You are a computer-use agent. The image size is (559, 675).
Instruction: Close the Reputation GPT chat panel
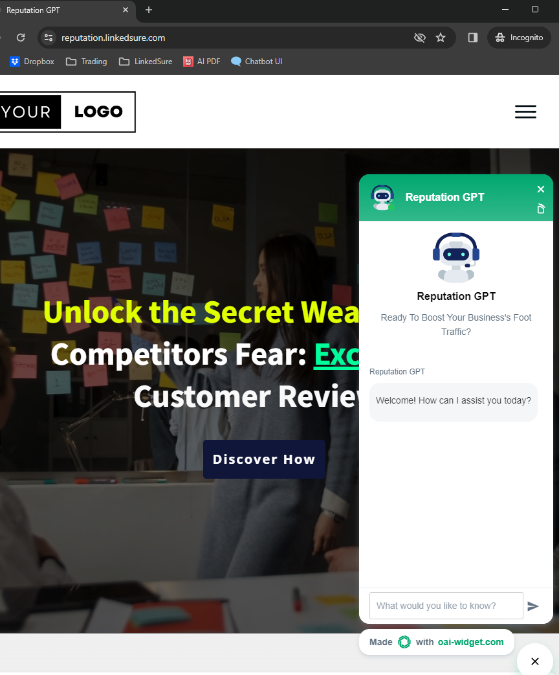pyautogui.click(x=540, y=189)
